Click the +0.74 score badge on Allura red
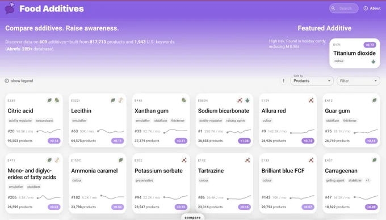 [x=308, y=141]
